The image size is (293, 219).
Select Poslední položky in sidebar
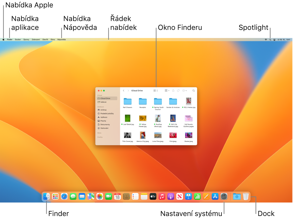point(107,114)
